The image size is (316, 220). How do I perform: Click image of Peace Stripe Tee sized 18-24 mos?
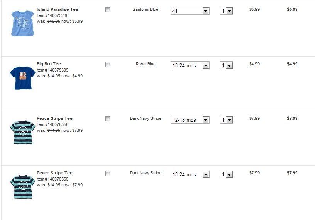22,187
